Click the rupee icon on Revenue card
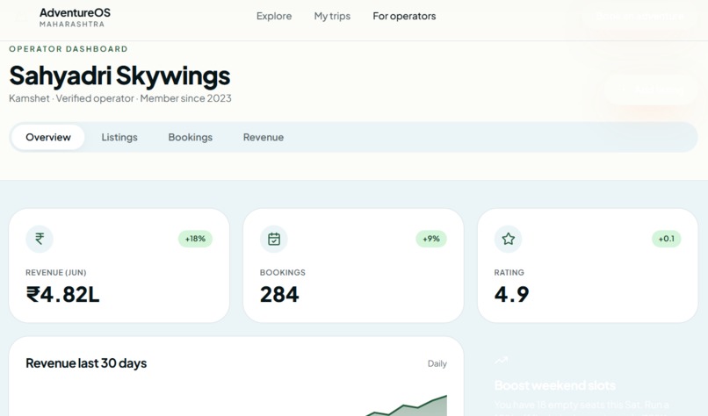708x416 pixels. click(x=40, y=239)
